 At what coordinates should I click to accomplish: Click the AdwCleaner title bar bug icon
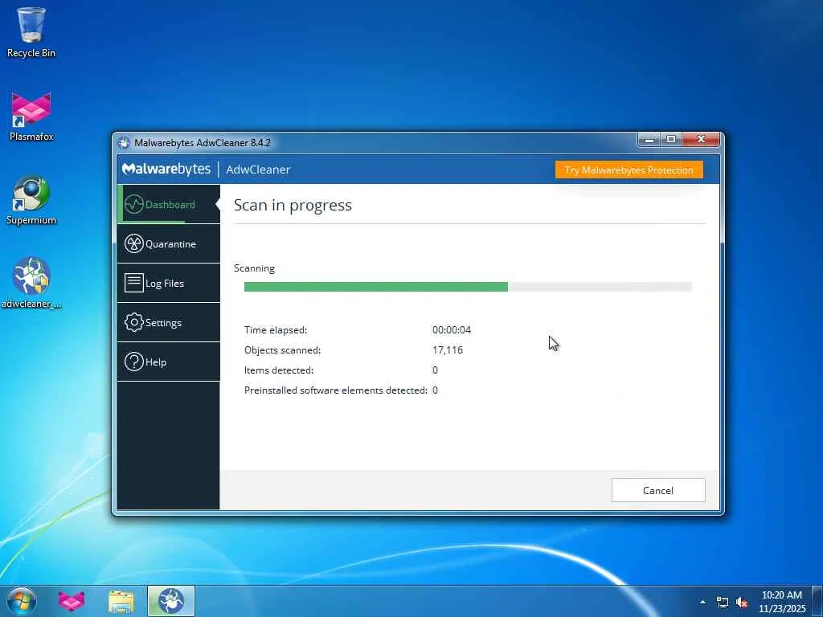coord(124,143)
